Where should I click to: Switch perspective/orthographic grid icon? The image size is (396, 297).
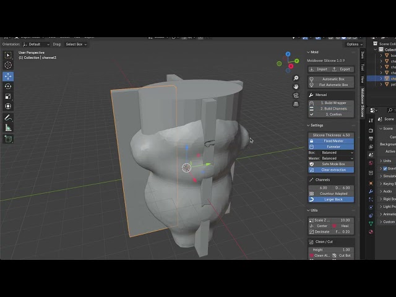click(296, 104)
